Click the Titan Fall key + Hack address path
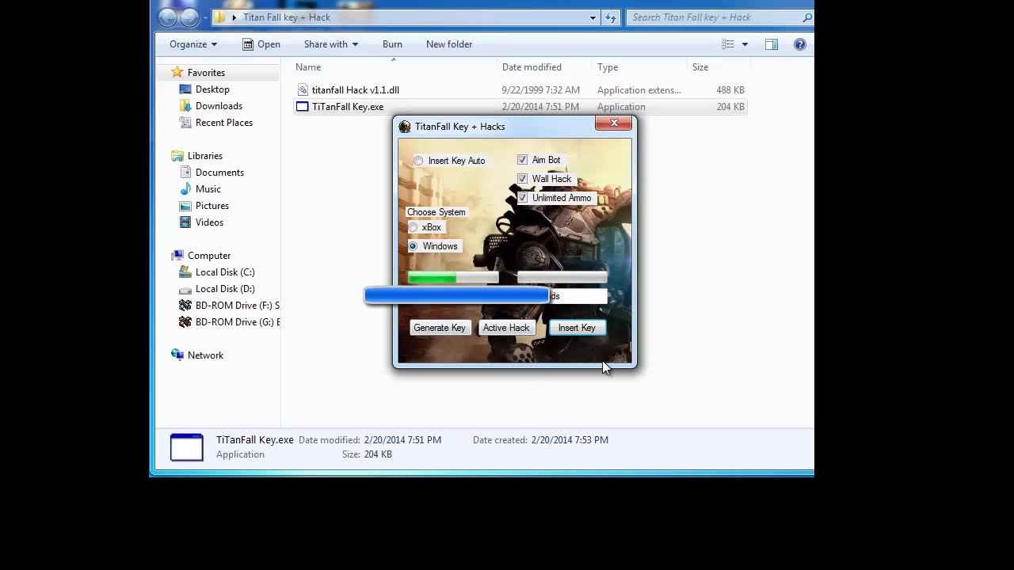The image size is (1014, 570). tap(287, 17)
